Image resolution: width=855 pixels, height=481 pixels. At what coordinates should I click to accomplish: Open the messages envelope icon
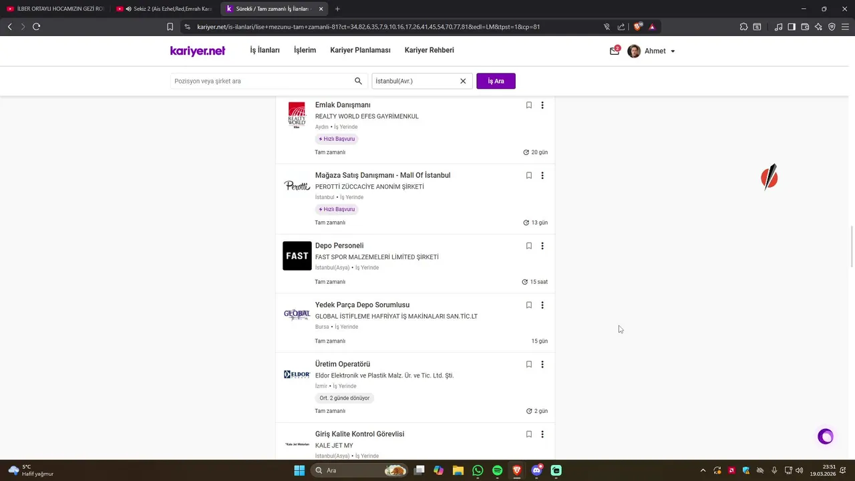(x=615, y=51)
